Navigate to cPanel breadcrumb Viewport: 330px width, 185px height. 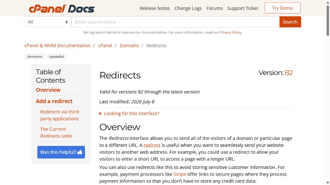tap(105, 46)
